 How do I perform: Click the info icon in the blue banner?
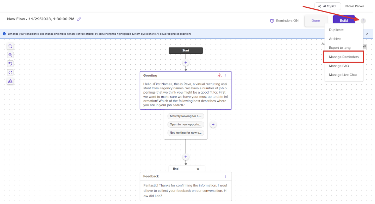[x=4, y=34]
